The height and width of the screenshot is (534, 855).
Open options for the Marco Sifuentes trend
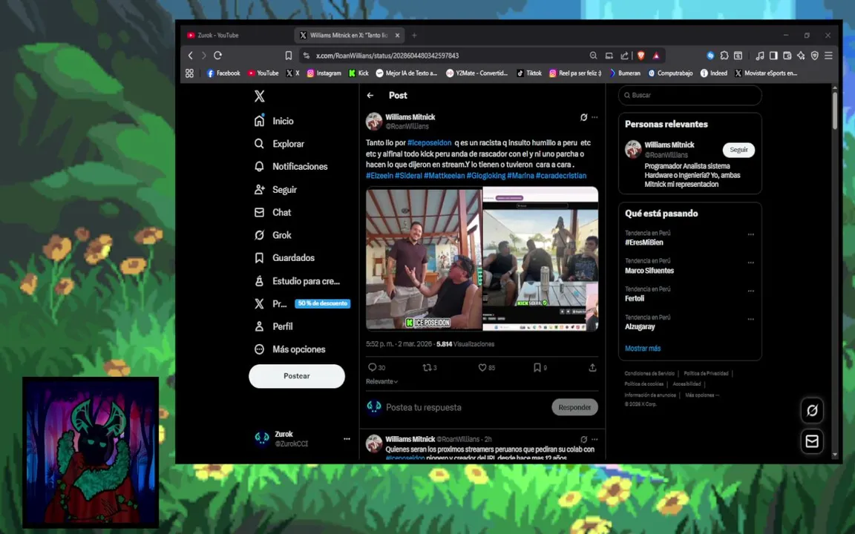(751, 263)
